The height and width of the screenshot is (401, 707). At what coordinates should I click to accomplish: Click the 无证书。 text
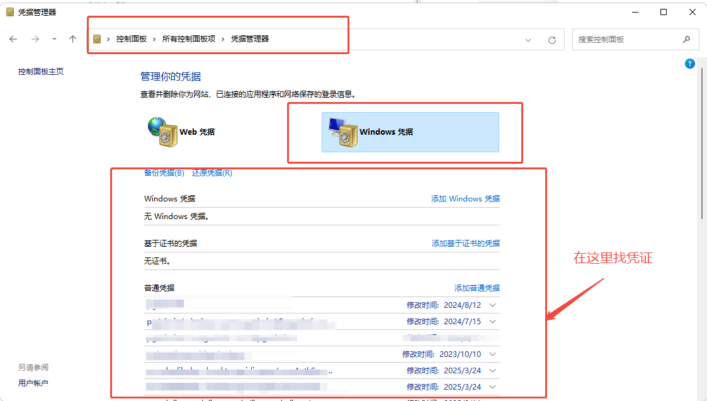pos(157,261)
